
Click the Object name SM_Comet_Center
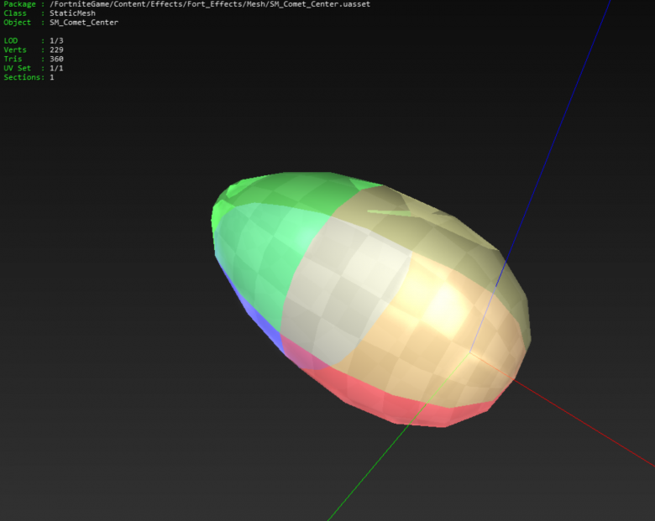(x=83, y=23)
